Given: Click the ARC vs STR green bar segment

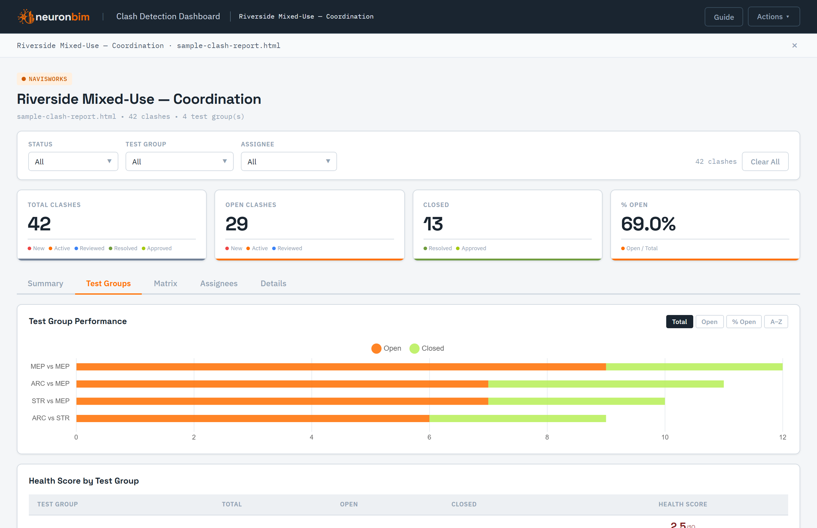Looking at the screenshot, I should [x=517, y=418].
